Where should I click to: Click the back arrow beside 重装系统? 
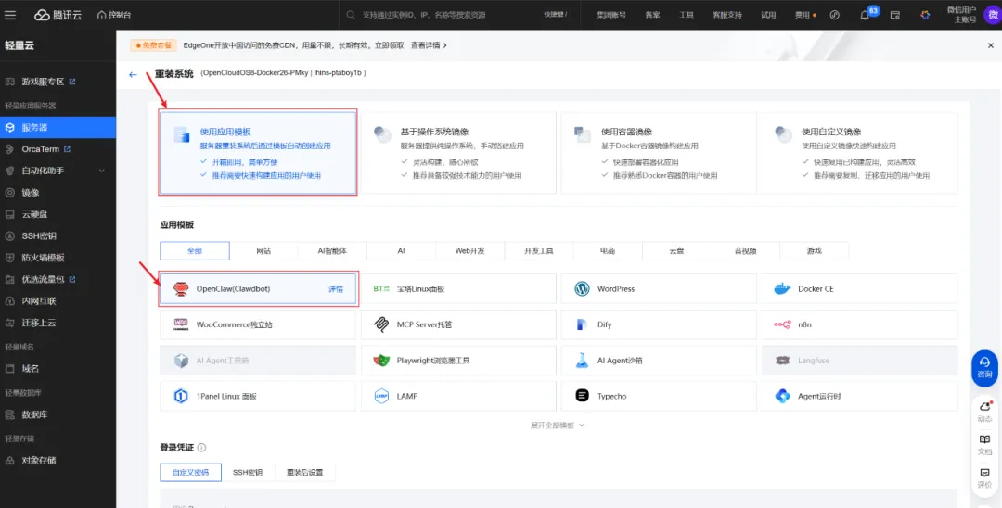[133, 75]
